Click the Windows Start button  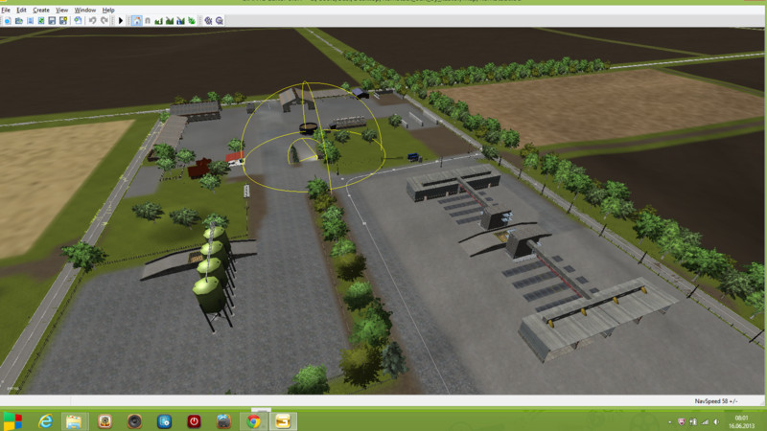coord(12,420)
